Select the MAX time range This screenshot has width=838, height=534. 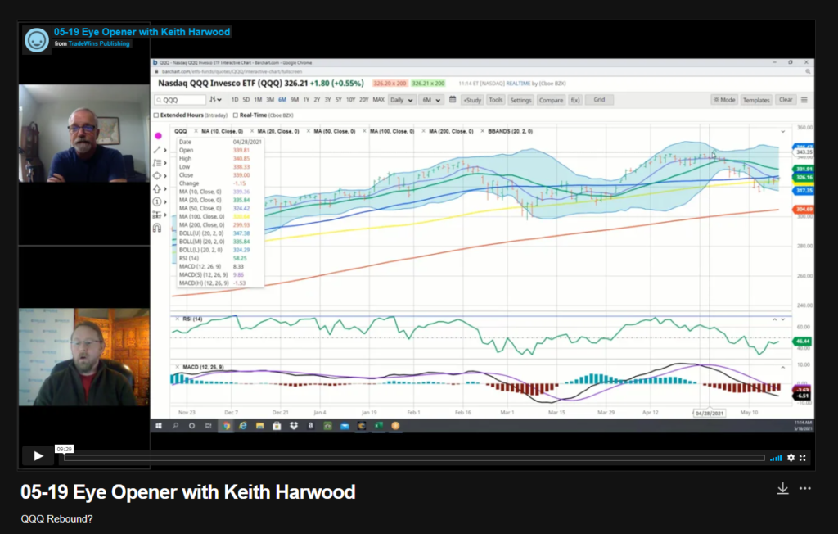(x=378, y=100)
